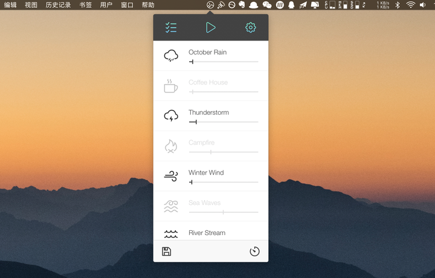The height and width of the screenshot is (278, 435).
Task: Open the Wi-Fi menu bar icon
Action: point(410,5)
